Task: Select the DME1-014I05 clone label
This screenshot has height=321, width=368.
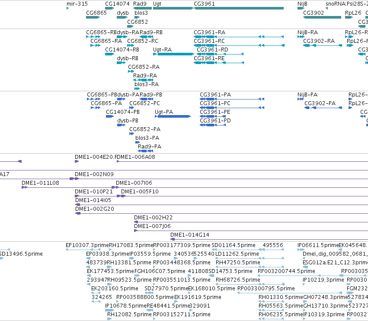Action: [93, 200]
